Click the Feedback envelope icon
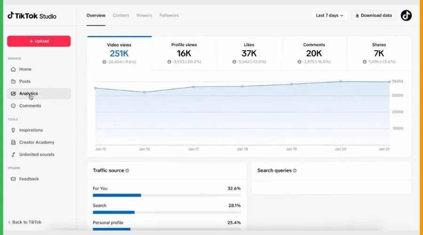423x235 pixels. coord(13,179)
